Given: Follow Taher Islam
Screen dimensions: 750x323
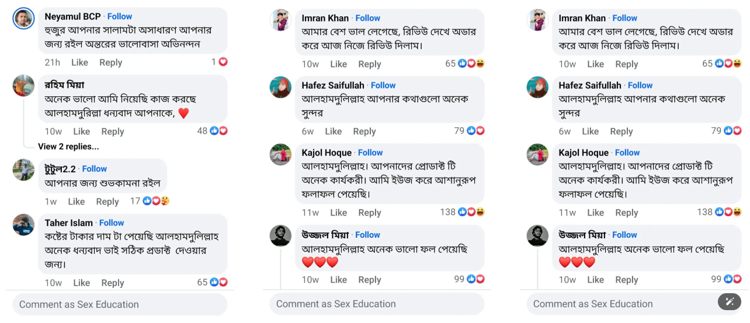Looking at the screenshot, I should [x=112, y=223].
